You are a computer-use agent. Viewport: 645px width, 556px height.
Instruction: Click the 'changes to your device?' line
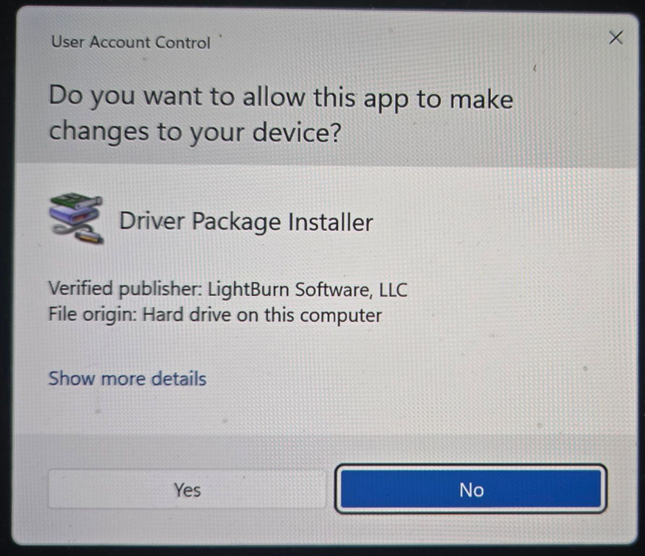coord(195,132)
